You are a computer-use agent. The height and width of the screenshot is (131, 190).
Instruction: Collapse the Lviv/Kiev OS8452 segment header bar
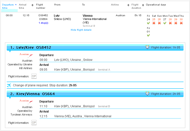click(75, 47)
